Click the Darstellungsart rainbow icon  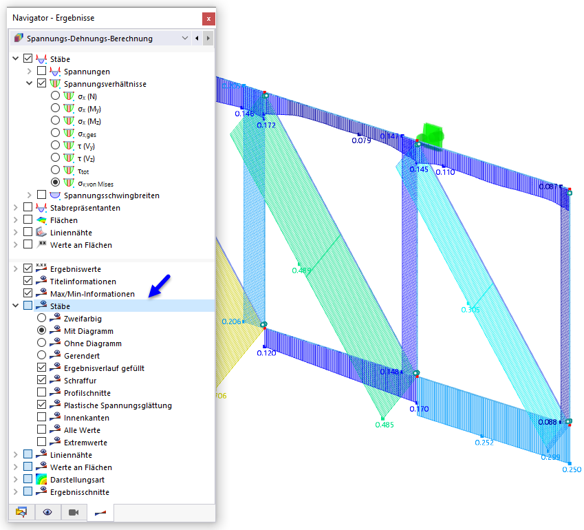(x=41, y=479)
